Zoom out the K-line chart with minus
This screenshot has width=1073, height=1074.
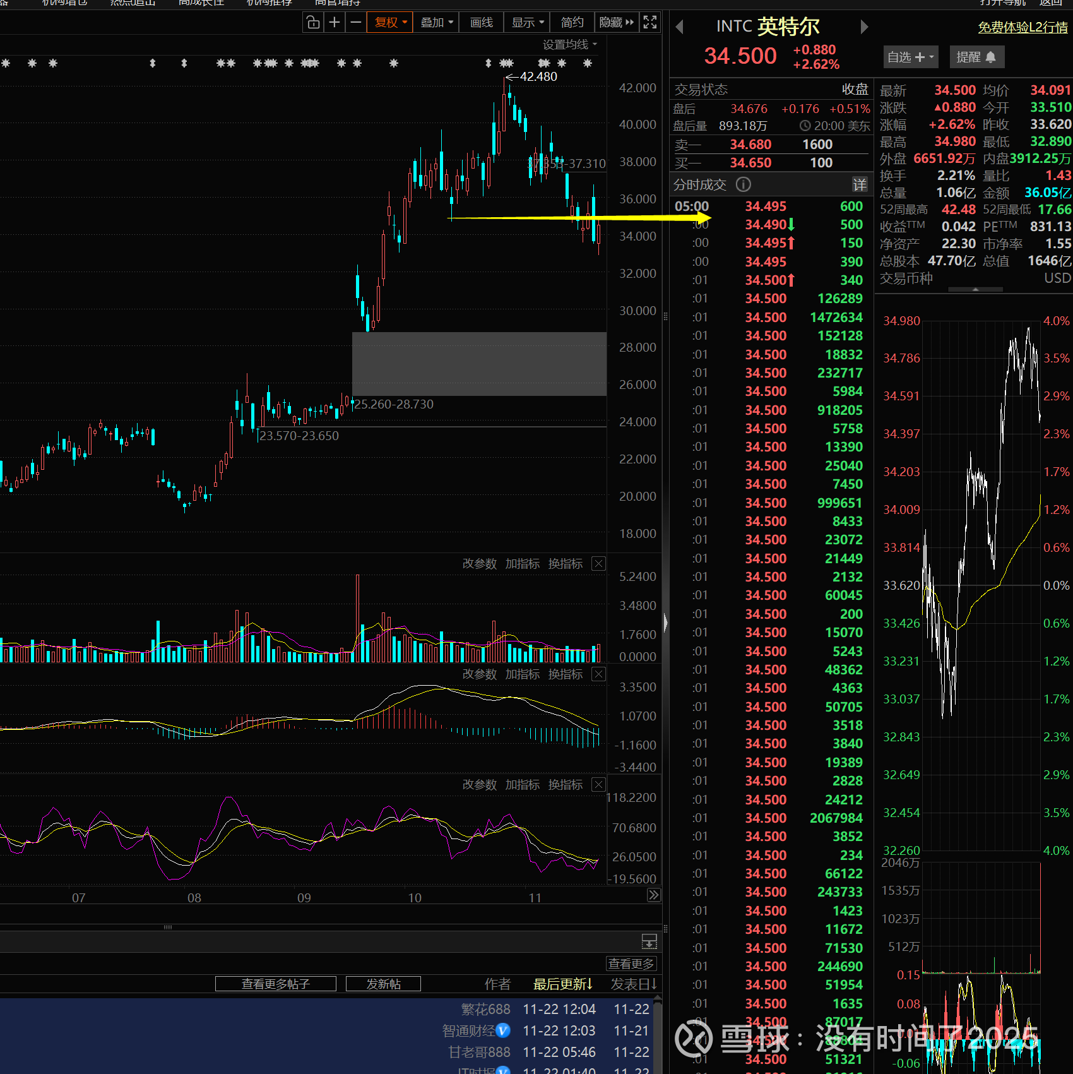coord(356,23)
